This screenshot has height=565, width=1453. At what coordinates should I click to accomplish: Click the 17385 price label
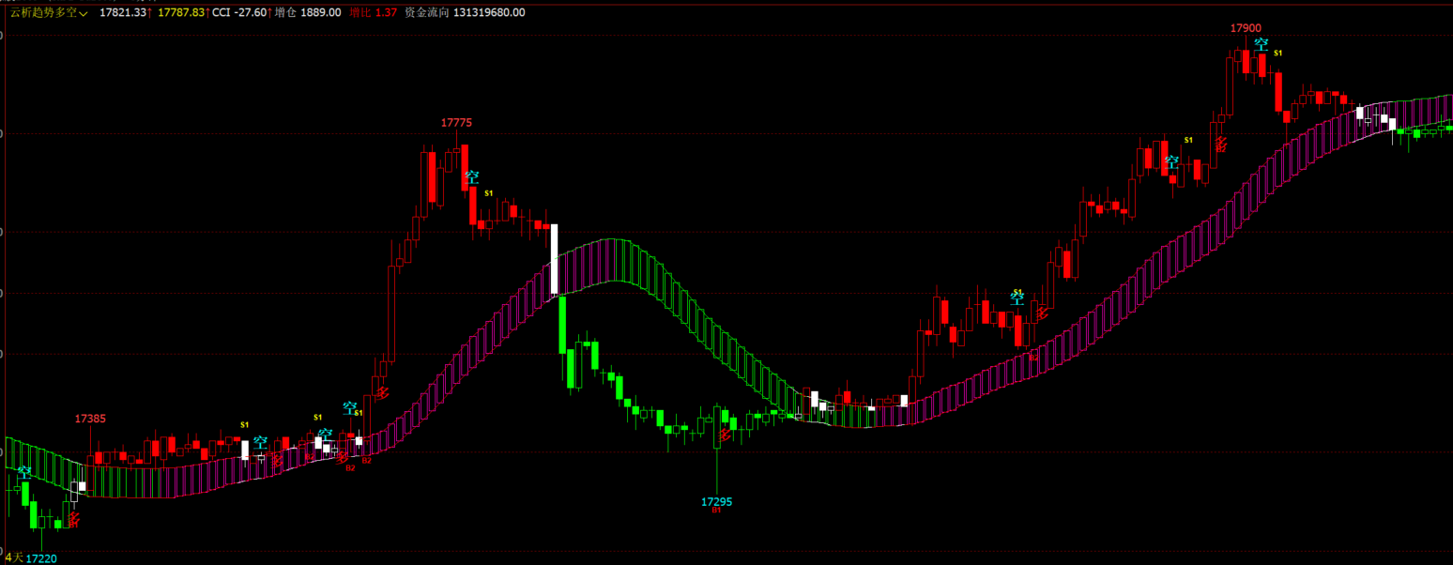(90, 419)
